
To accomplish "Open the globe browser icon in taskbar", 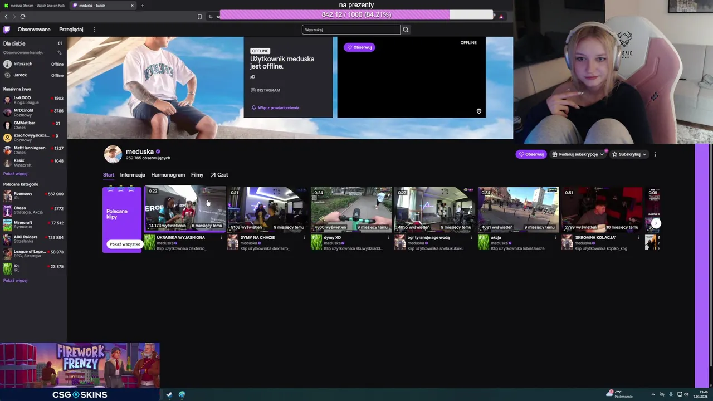I will tap(182, 395).
